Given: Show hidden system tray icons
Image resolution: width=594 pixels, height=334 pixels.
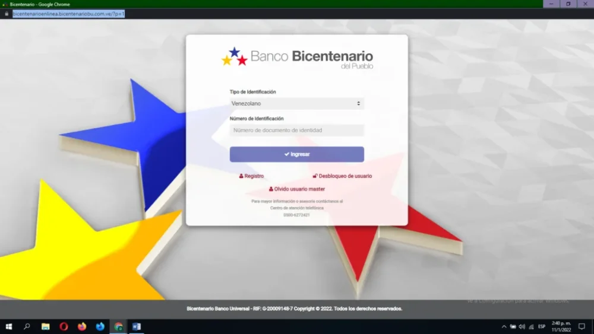Looking at the screenshot, I should tap(504, 326).
